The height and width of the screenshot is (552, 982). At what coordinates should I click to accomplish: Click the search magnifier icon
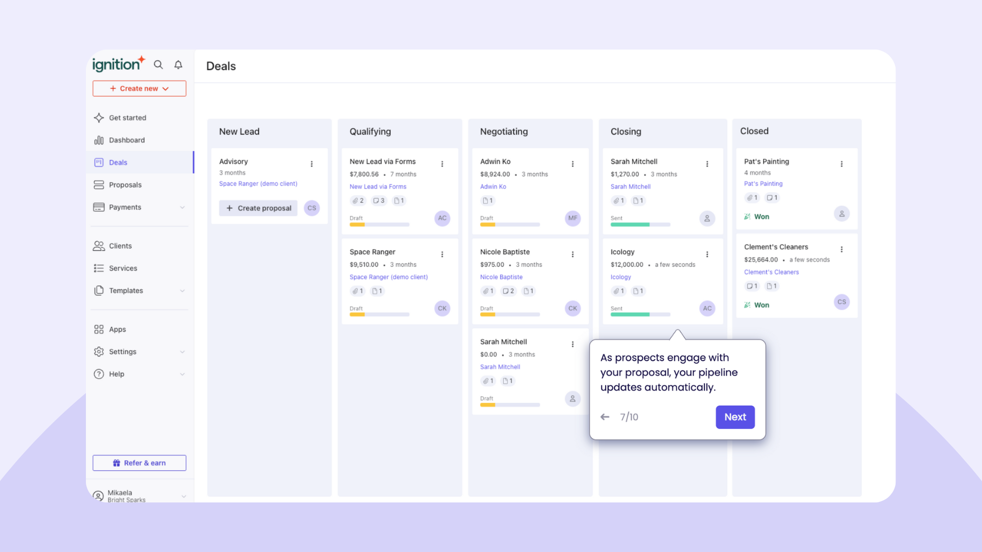[158, 65]
